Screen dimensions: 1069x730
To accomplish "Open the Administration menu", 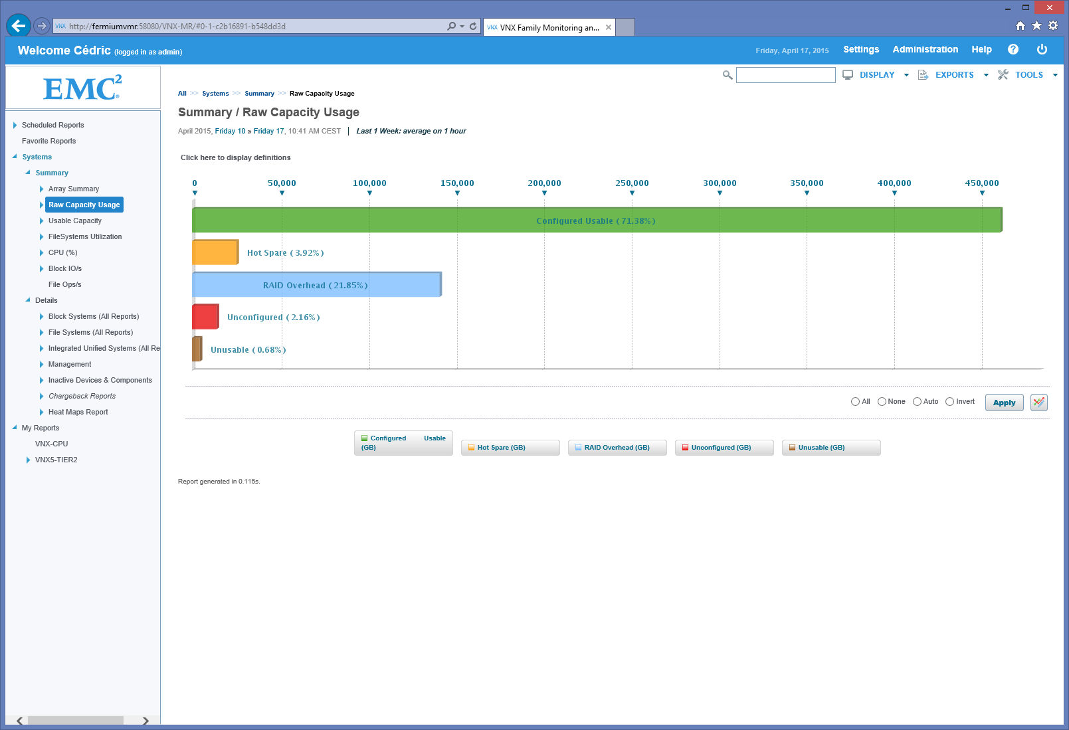I will click(925, 50).
